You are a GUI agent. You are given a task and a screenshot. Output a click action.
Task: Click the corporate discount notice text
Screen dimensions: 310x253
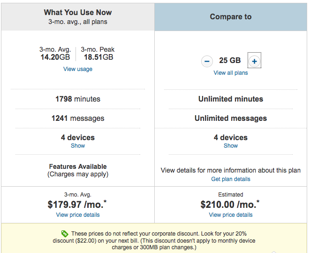(x=154, y=240)
